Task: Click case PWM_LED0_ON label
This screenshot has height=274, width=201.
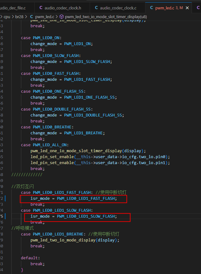Action: [41, 38]
